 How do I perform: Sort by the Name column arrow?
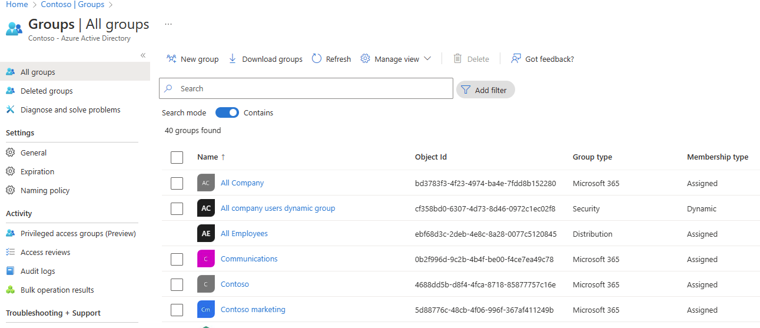(223, 157)
